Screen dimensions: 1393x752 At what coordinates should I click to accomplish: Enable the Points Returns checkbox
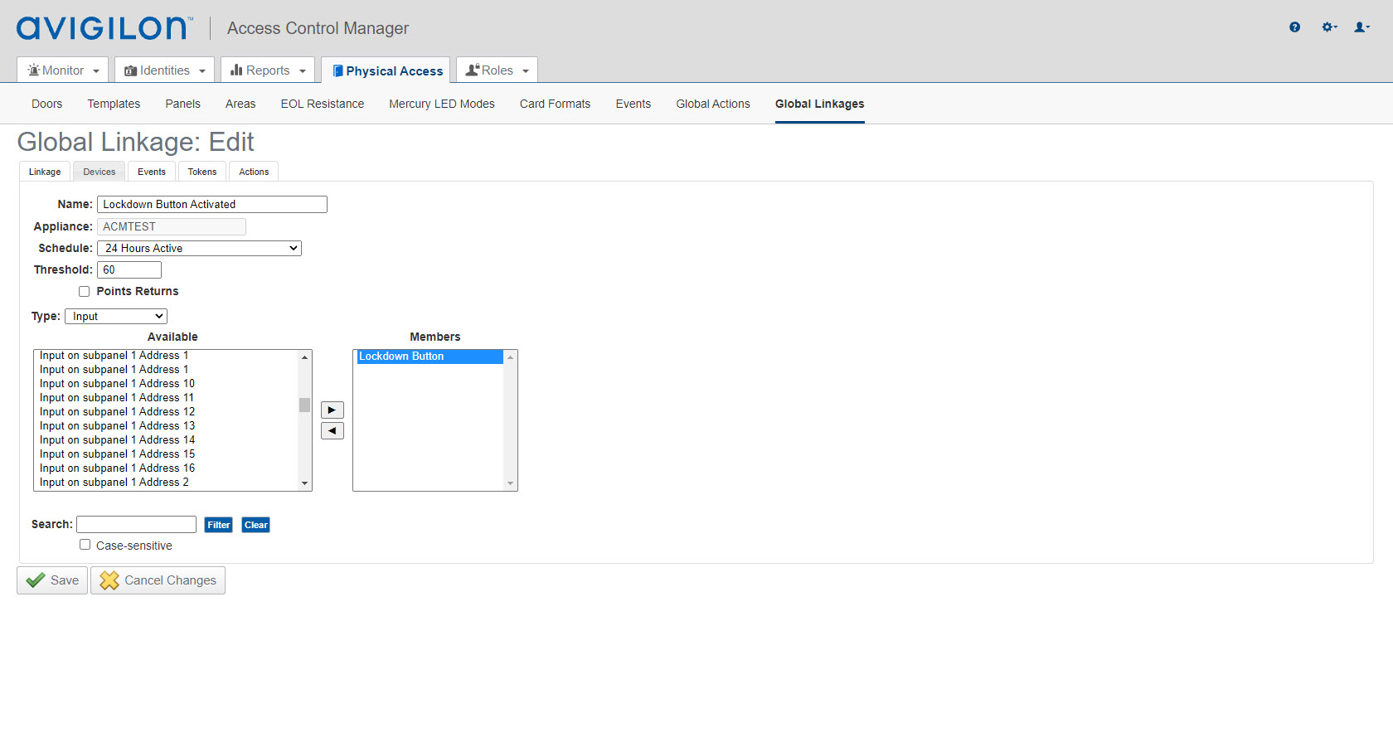[x=85, y=292]
